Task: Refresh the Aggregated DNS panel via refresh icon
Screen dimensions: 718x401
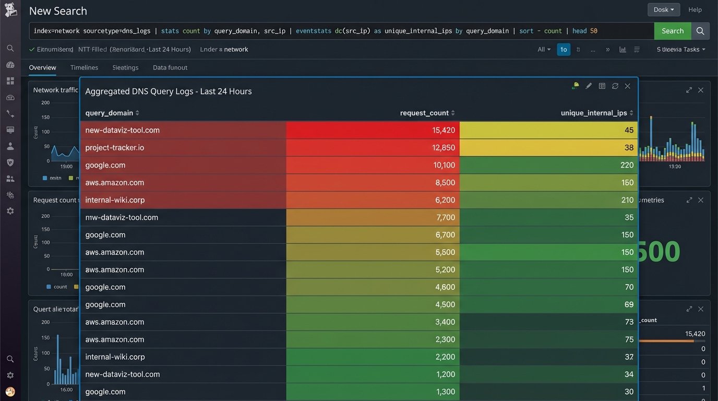Action: [x=615, y=86]
